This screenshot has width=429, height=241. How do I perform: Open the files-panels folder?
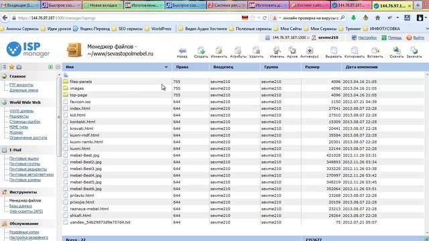tap(80, 82)
